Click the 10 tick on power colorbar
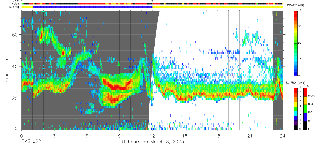The width and height of the screenshot is (318, 147). point(300,59)
